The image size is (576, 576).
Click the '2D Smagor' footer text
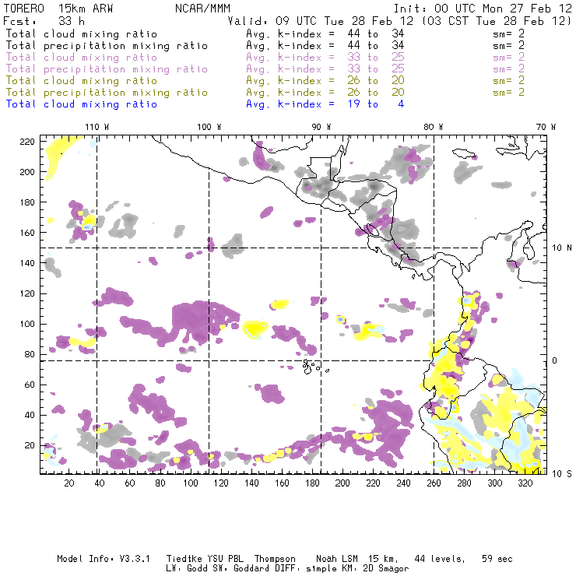385,569
